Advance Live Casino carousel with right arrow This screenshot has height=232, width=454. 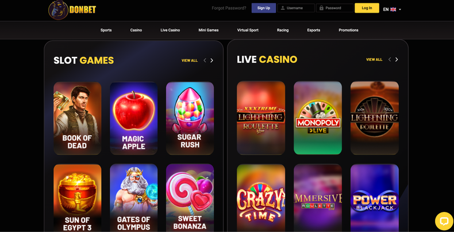(x=397, y=59)
